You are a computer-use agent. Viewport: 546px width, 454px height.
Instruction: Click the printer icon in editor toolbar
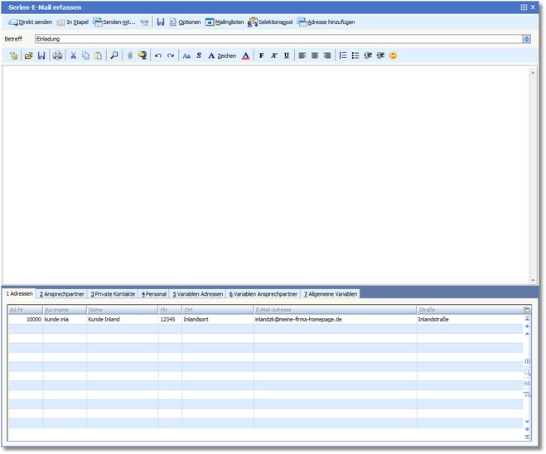pyautogui.click(x=57, y=56)
